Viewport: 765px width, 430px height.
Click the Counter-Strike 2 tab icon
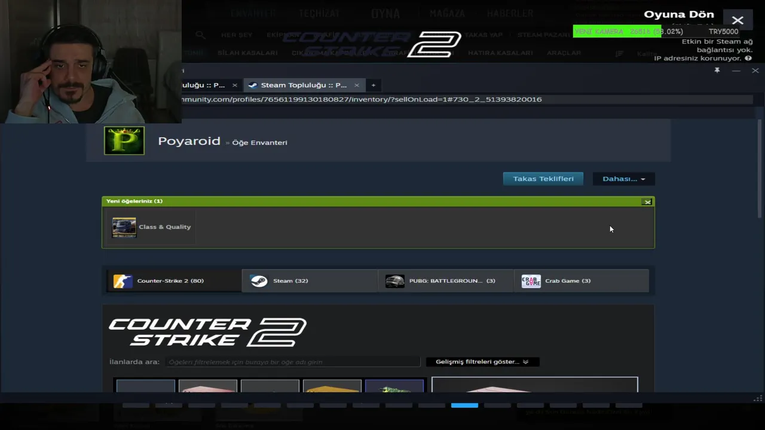tap(123, 281)
